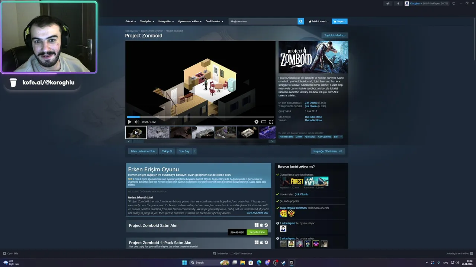
Task: Open the double-headed eagle curator icon
Action: pyautogui.click(x=291, y=214)
